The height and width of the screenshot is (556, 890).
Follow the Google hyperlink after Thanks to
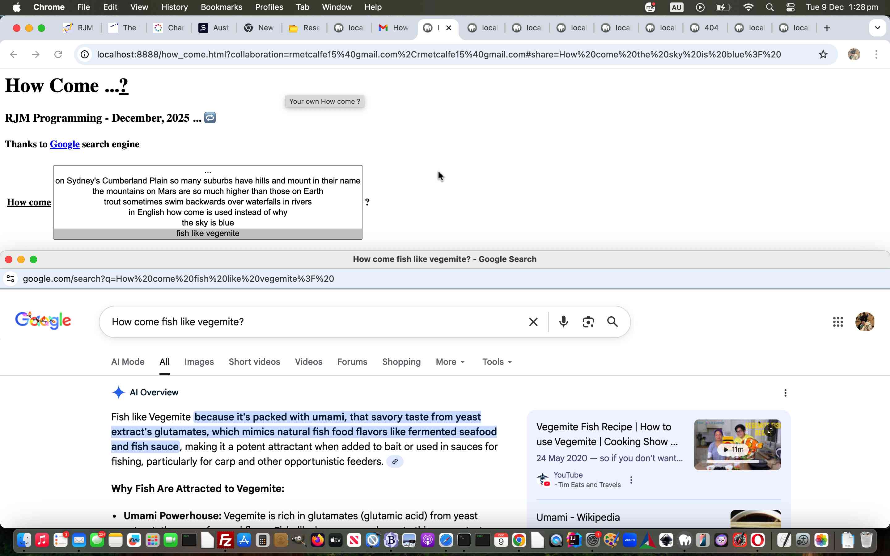(x=64, y=144)
